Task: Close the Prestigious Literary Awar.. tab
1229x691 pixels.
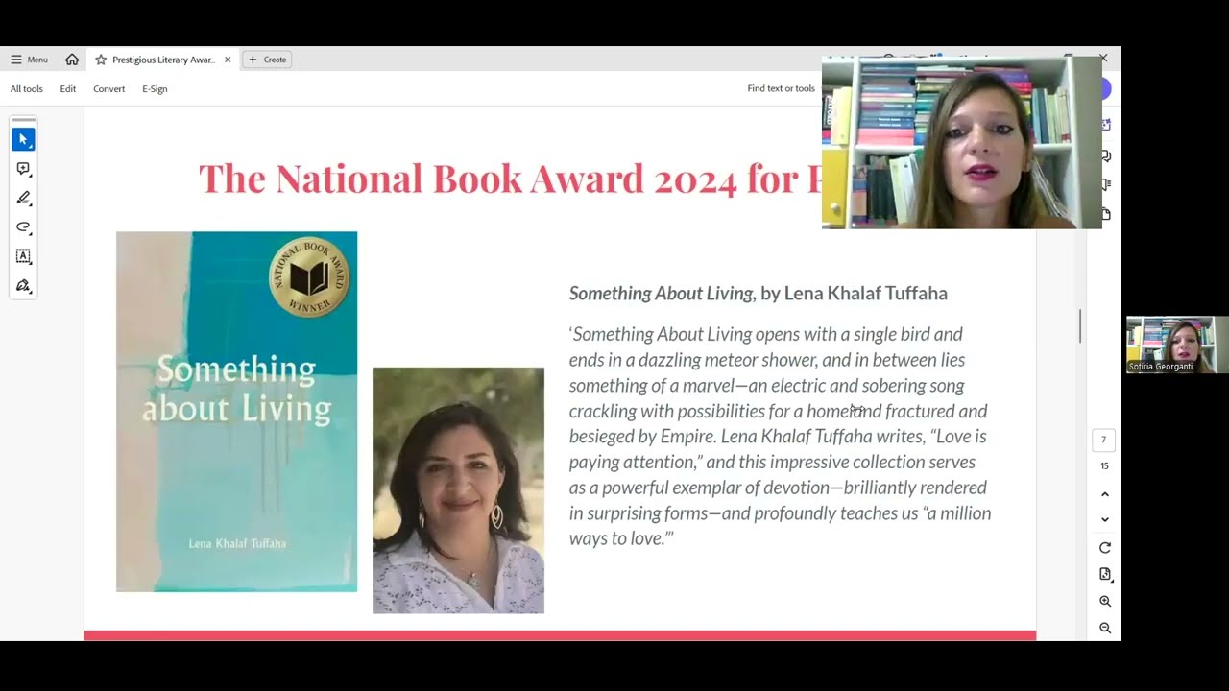Action: (x=228, y=60)
